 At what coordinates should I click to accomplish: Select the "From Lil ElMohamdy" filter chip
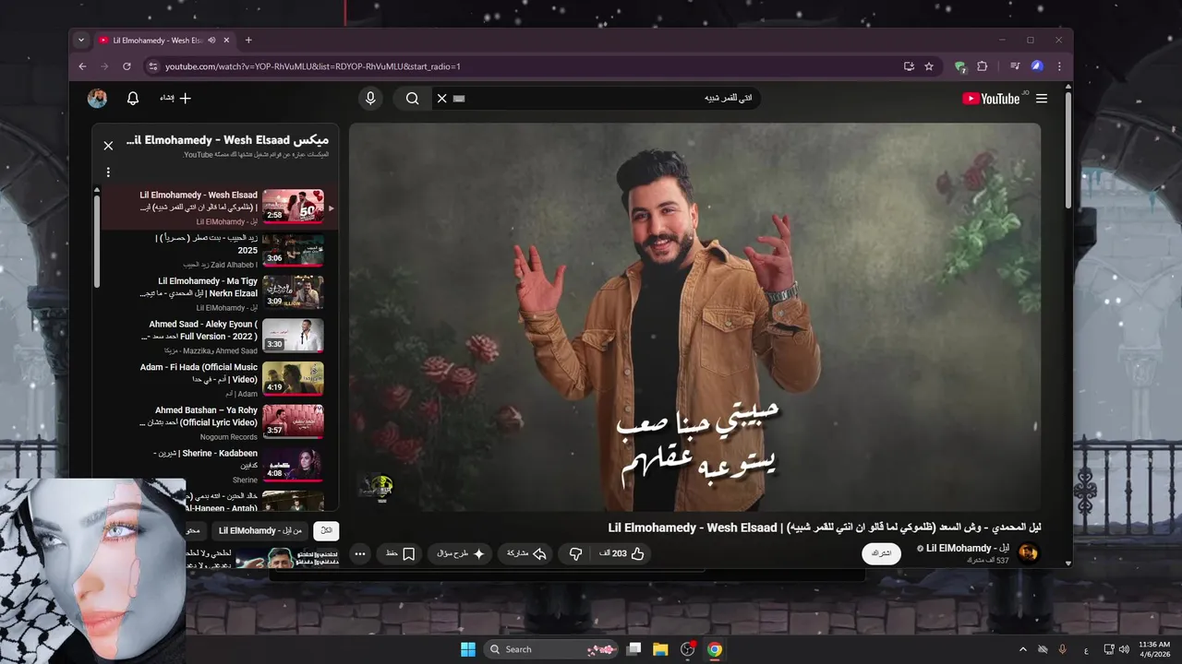[x=260, y=531]
